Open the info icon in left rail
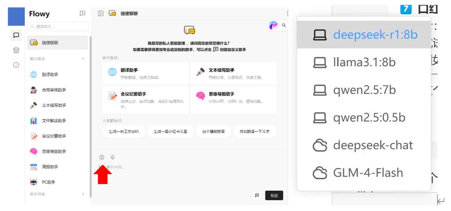 (x=16, y=65)
